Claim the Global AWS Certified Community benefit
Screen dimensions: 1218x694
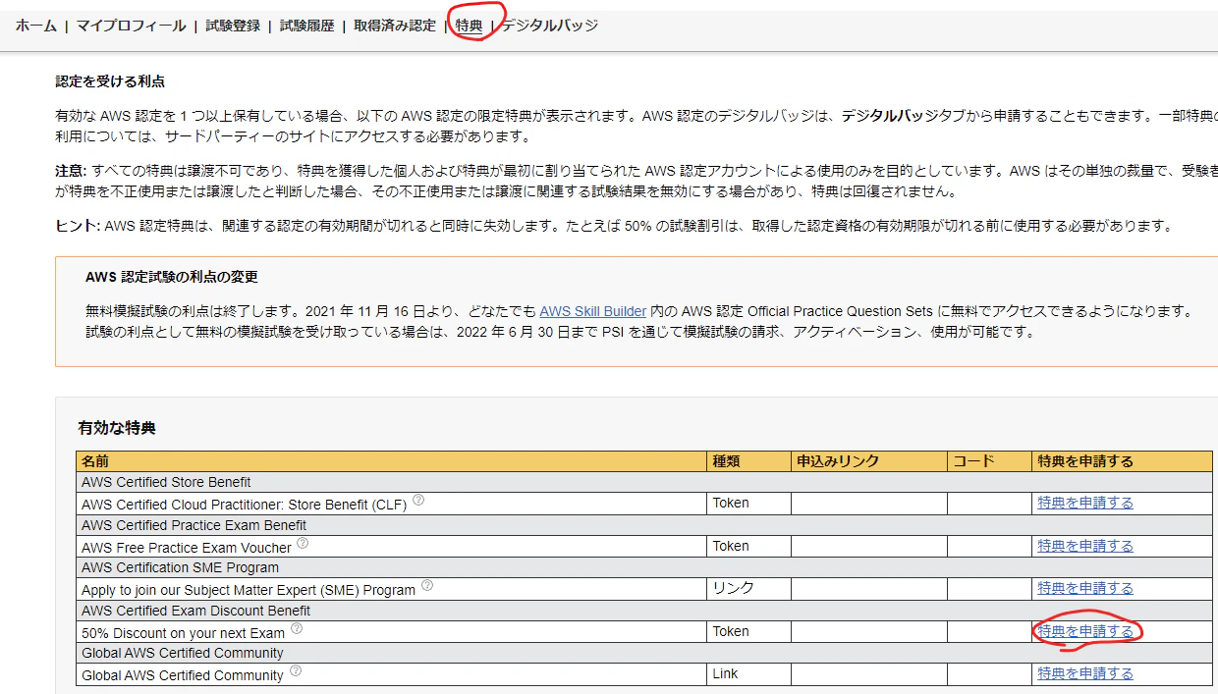click(x=1085, y=673)
